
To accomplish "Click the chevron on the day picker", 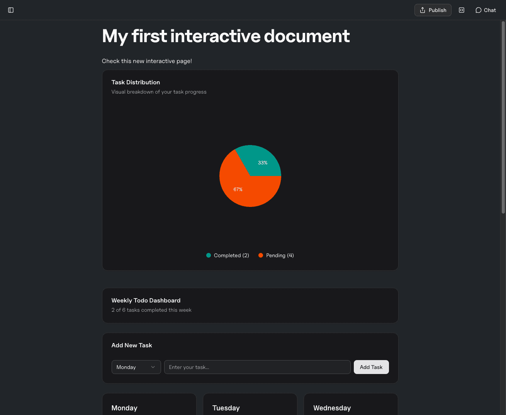I will tap(154, 367).
